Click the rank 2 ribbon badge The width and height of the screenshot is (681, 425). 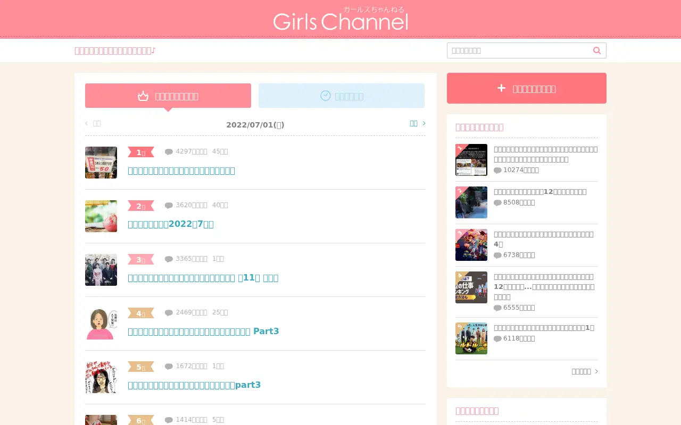coord(141,206)
